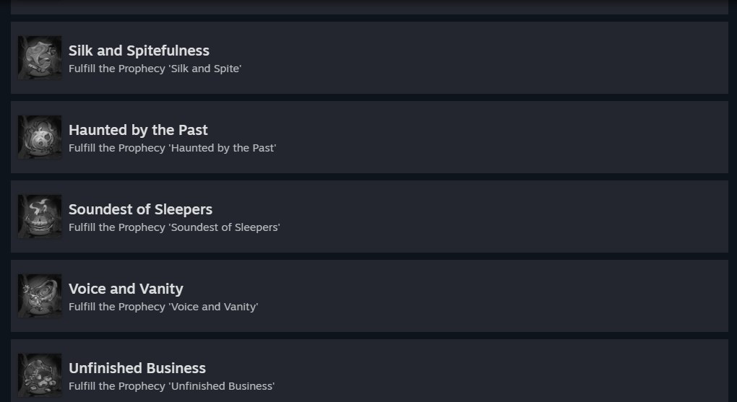The height and width of the screenshot is (402, 737).
Task: Click the Soundest of Sleepers achievement icon
Action: tap(40, 217)
